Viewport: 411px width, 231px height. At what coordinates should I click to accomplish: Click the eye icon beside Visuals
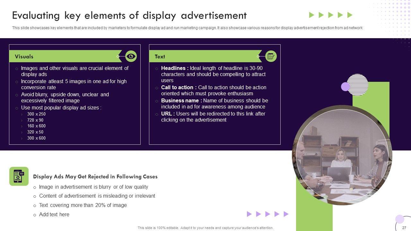pyautogui.click(x=131, y=56)
